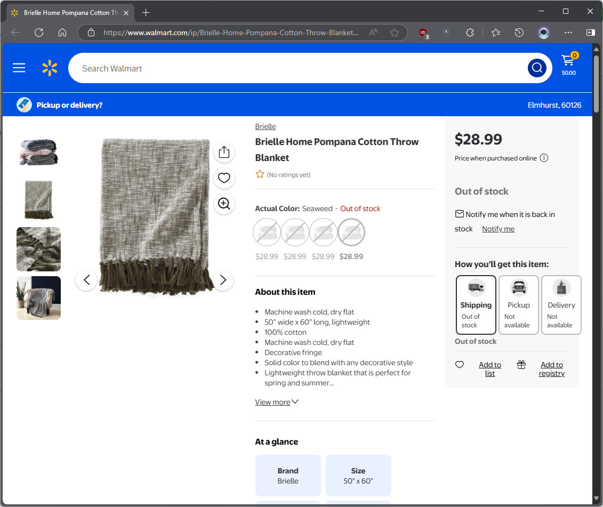Toggle the browser sidebar icon
603x507 pixels.
coord(591,33)
